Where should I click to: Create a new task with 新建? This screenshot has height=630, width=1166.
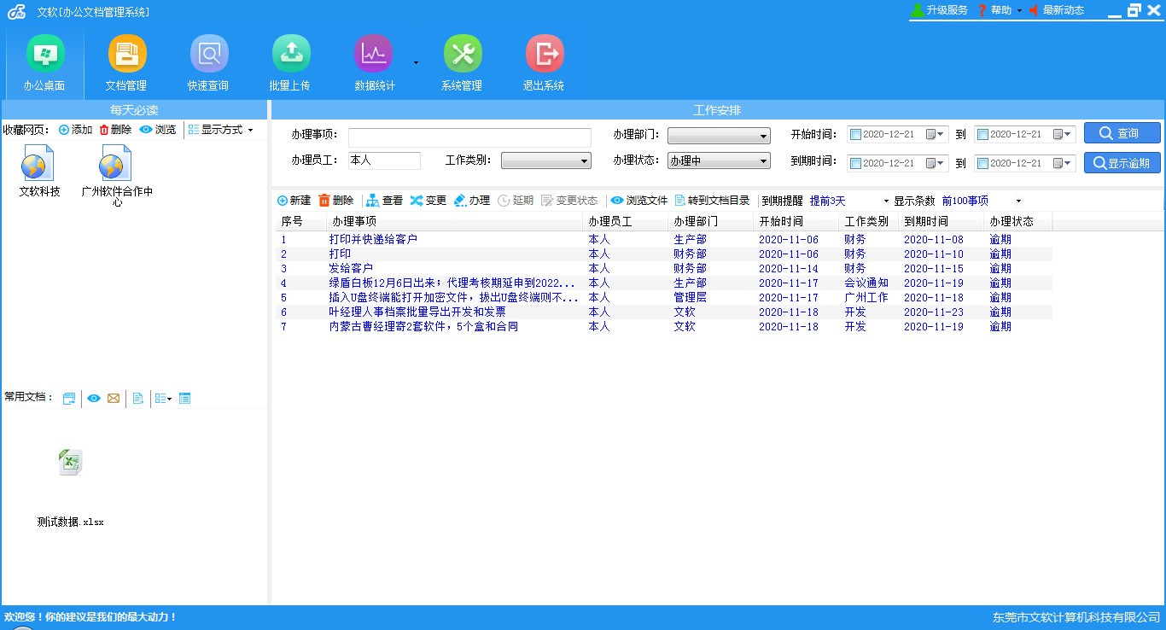point(294,201)
